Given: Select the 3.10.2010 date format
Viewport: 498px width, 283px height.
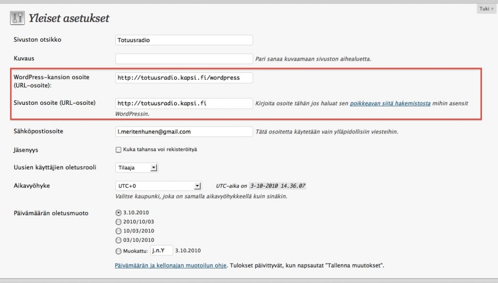Looking at the screenshot, I should [119, 213].
